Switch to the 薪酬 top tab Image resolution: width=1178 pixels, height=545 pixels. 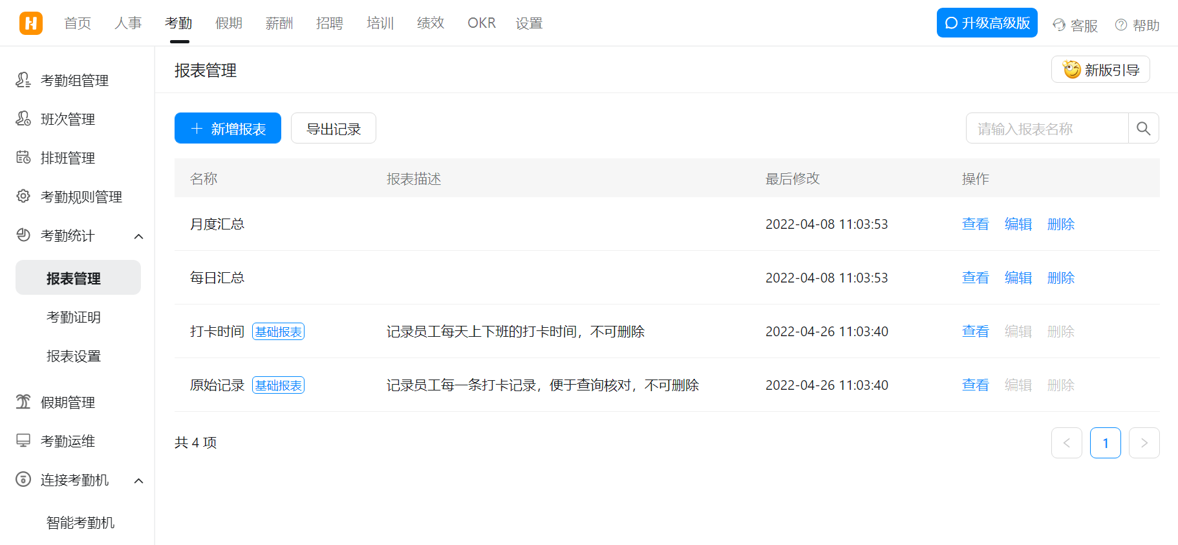click(279, 23)
